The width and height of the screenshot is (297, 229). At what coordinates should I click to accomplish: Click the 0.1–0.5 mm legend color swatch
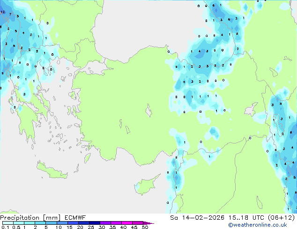pos(8,223)
